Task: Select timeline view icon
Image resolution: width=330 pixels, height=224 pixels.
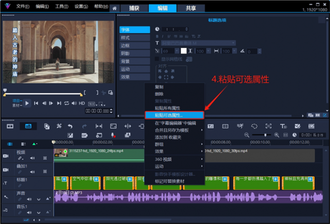Action: click(28, 126)
